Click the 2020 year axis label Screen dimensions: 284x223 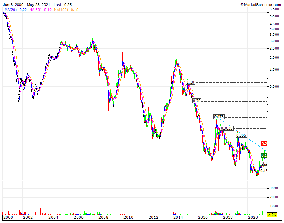pyautogui.click(x=253, y=217)
